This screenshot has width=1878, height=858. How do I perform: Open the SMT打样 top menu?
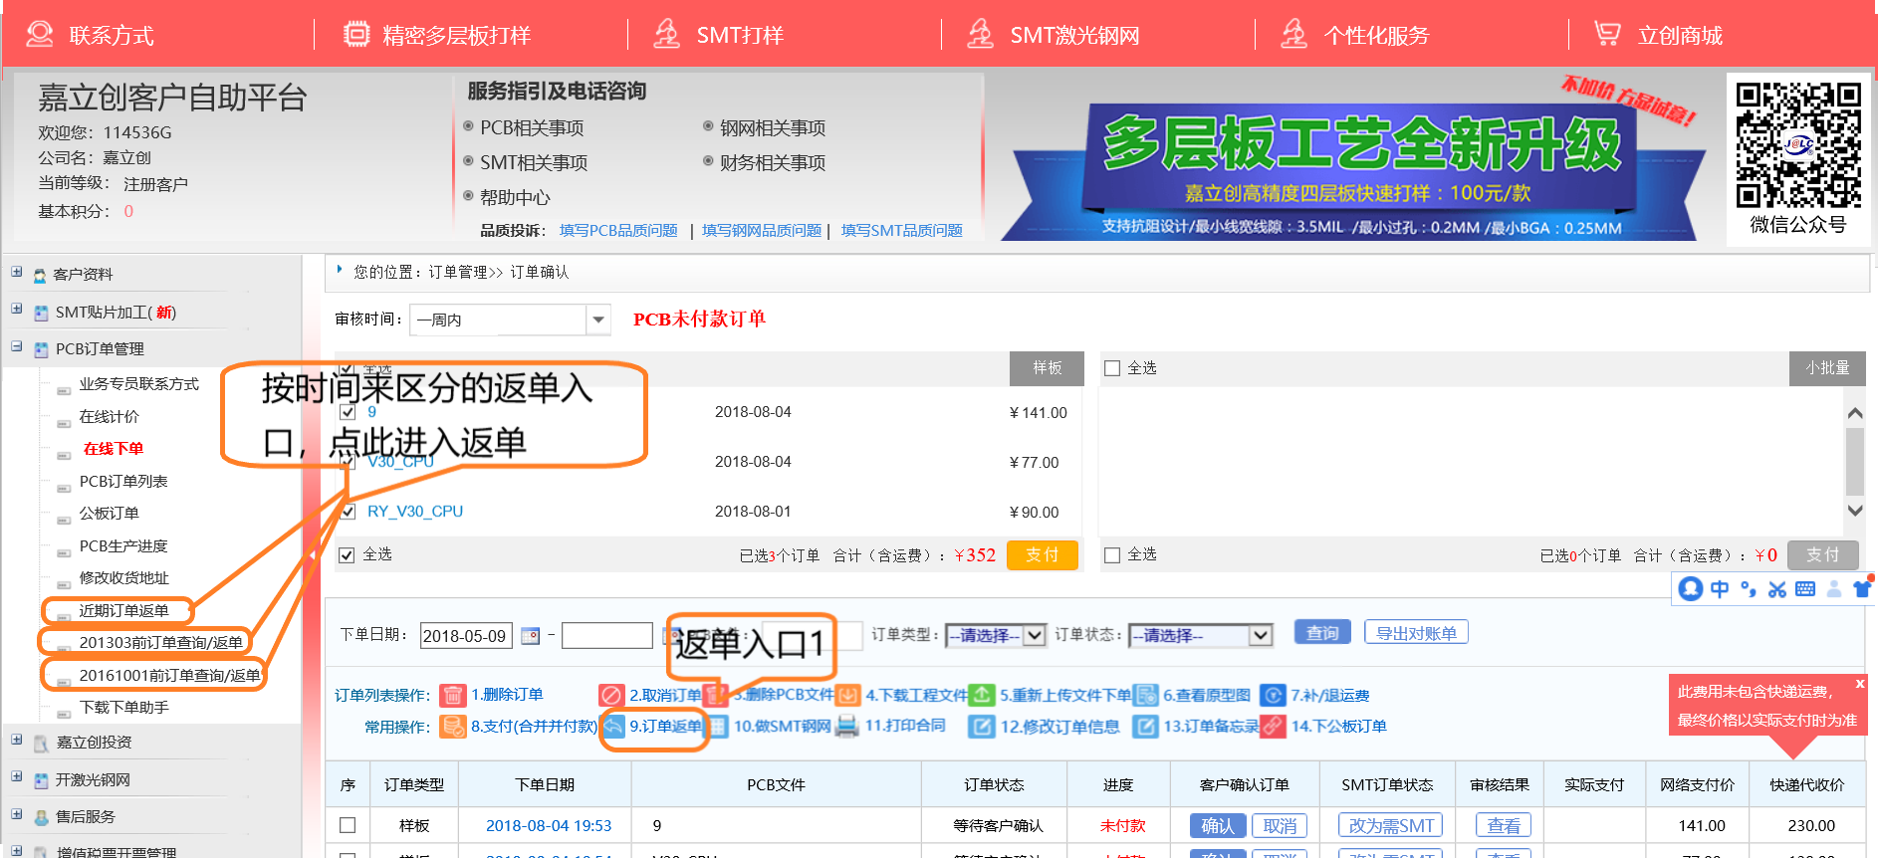pos(740,36)
